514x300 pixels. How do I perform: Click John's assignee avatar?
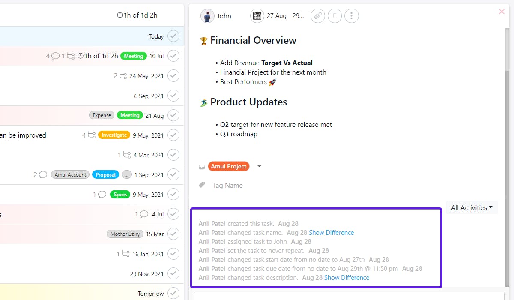207,16
